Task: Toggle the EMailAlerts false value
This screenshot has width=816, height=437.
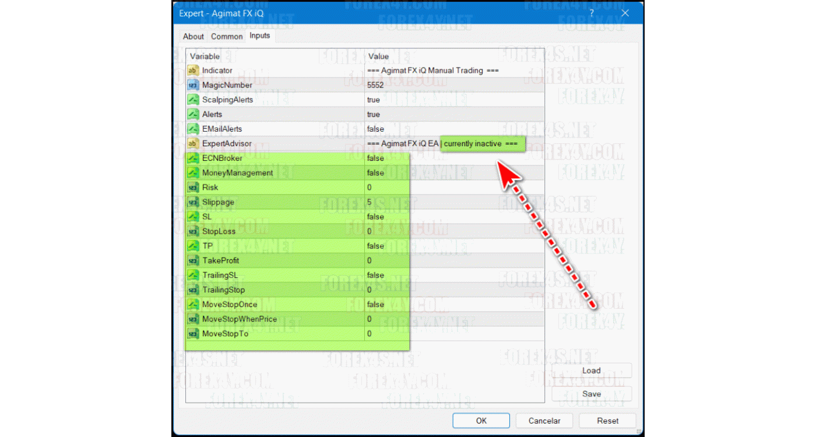Action: pyautogui.click(x=375, y=129)
